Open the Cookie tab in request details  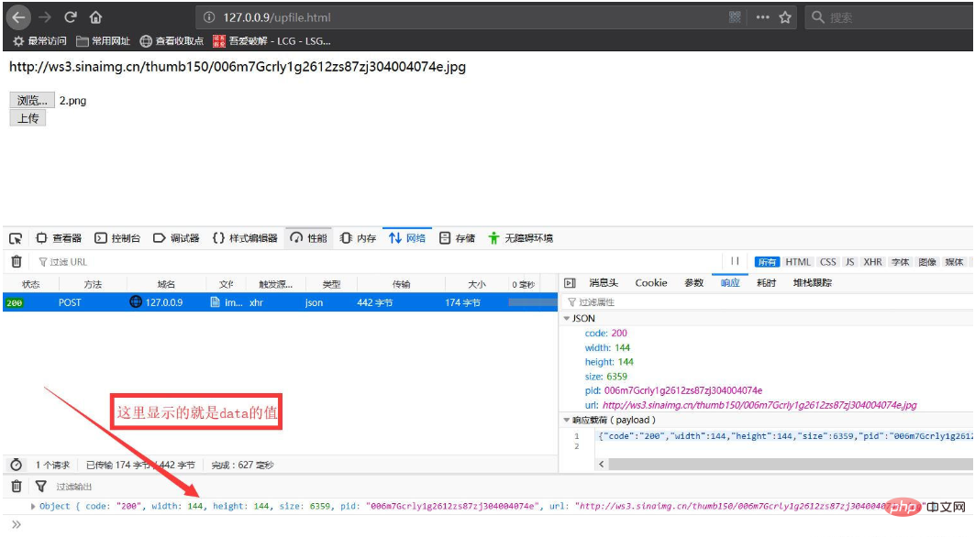point(651,283)
